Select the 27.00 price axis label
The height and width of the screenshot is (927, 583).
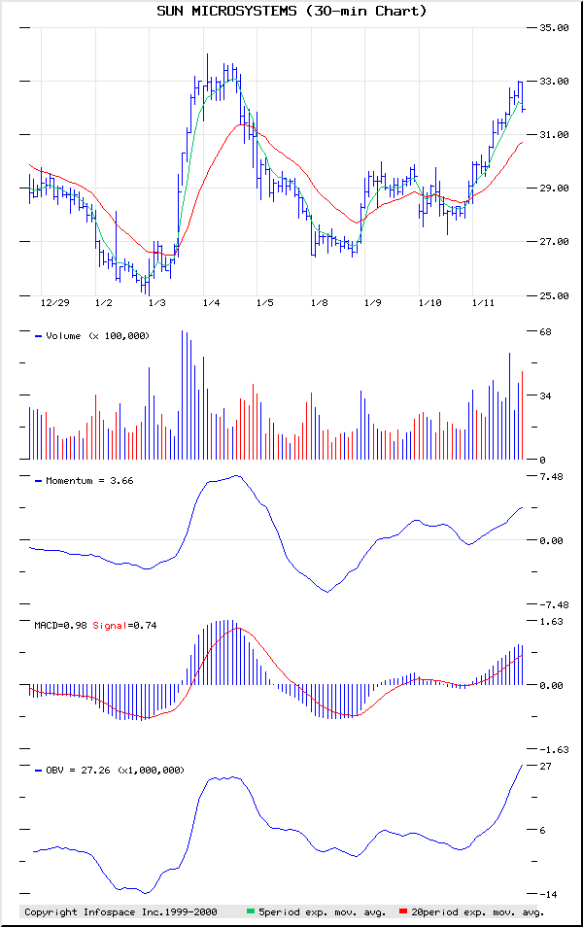tap(554, 241)
